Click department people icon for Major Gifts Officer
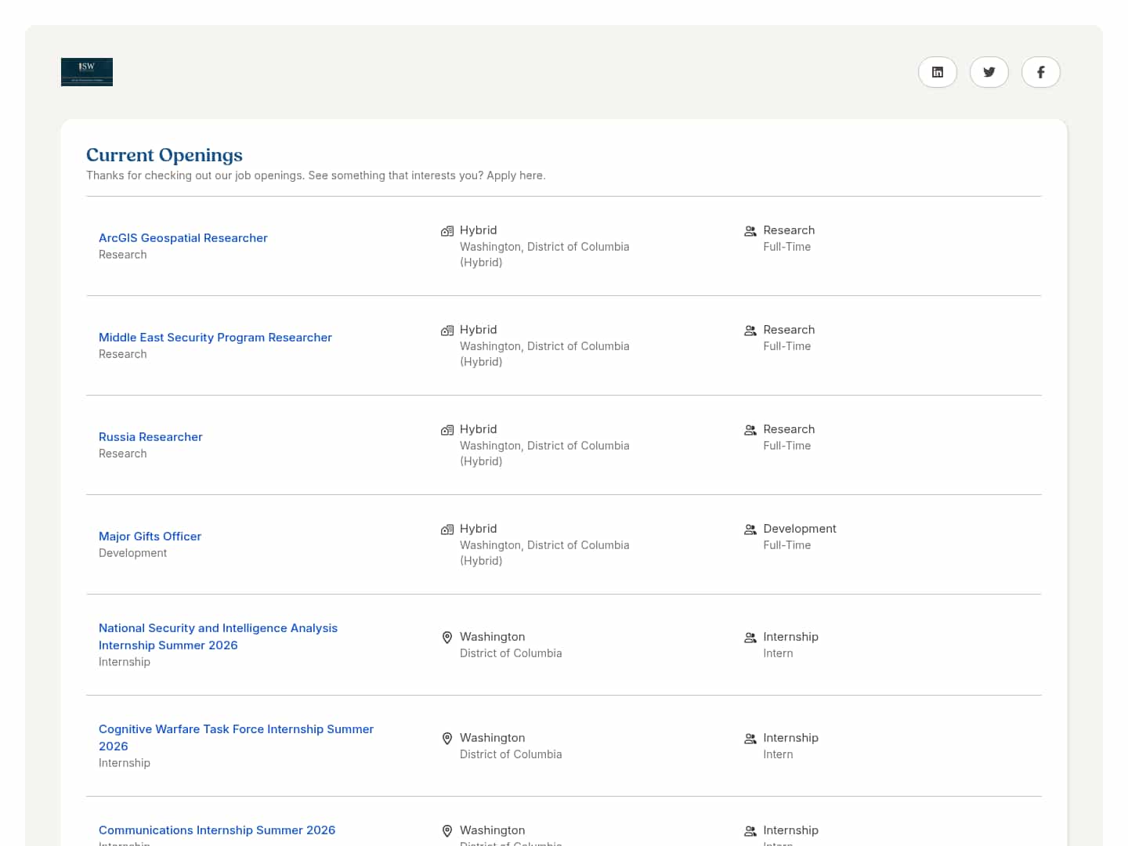The width and height of the screenshot is (1128, 846). pos(750,530)
